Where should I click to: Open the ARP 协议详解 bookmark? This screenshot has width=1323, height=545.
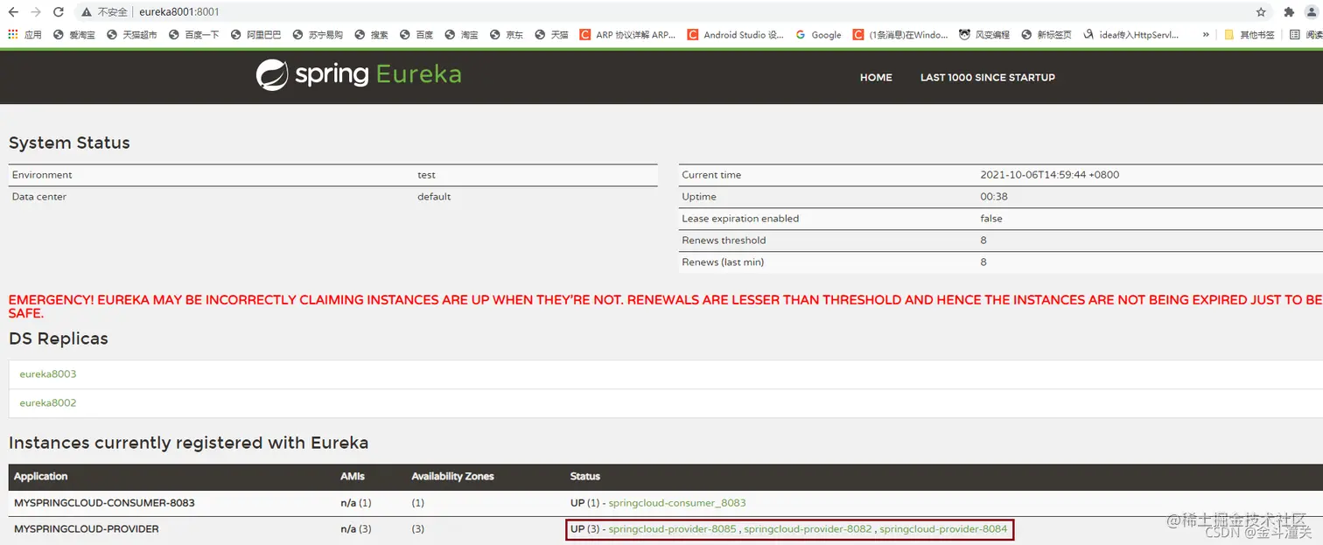[627, 35]
